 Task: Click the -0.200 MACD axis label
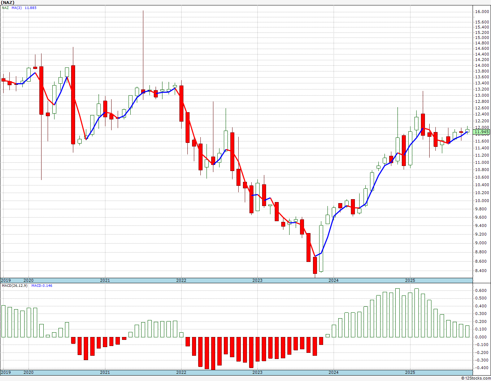point(481,352)
